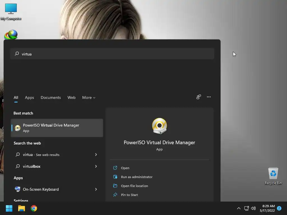The width and height of the screenshot is (287, 215).
Task: Open the clock and date flyout
Action: [x=267, y=208]
